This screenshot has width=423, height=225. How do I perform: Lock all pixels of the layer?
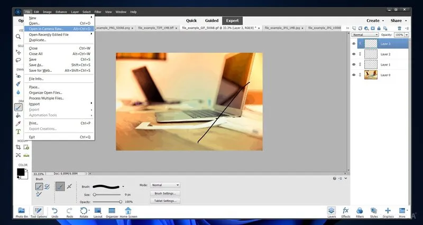379,29
